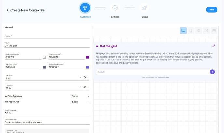Select the Customize step
The height and width of the screenshot is (133, 224).
coord(85,8)
